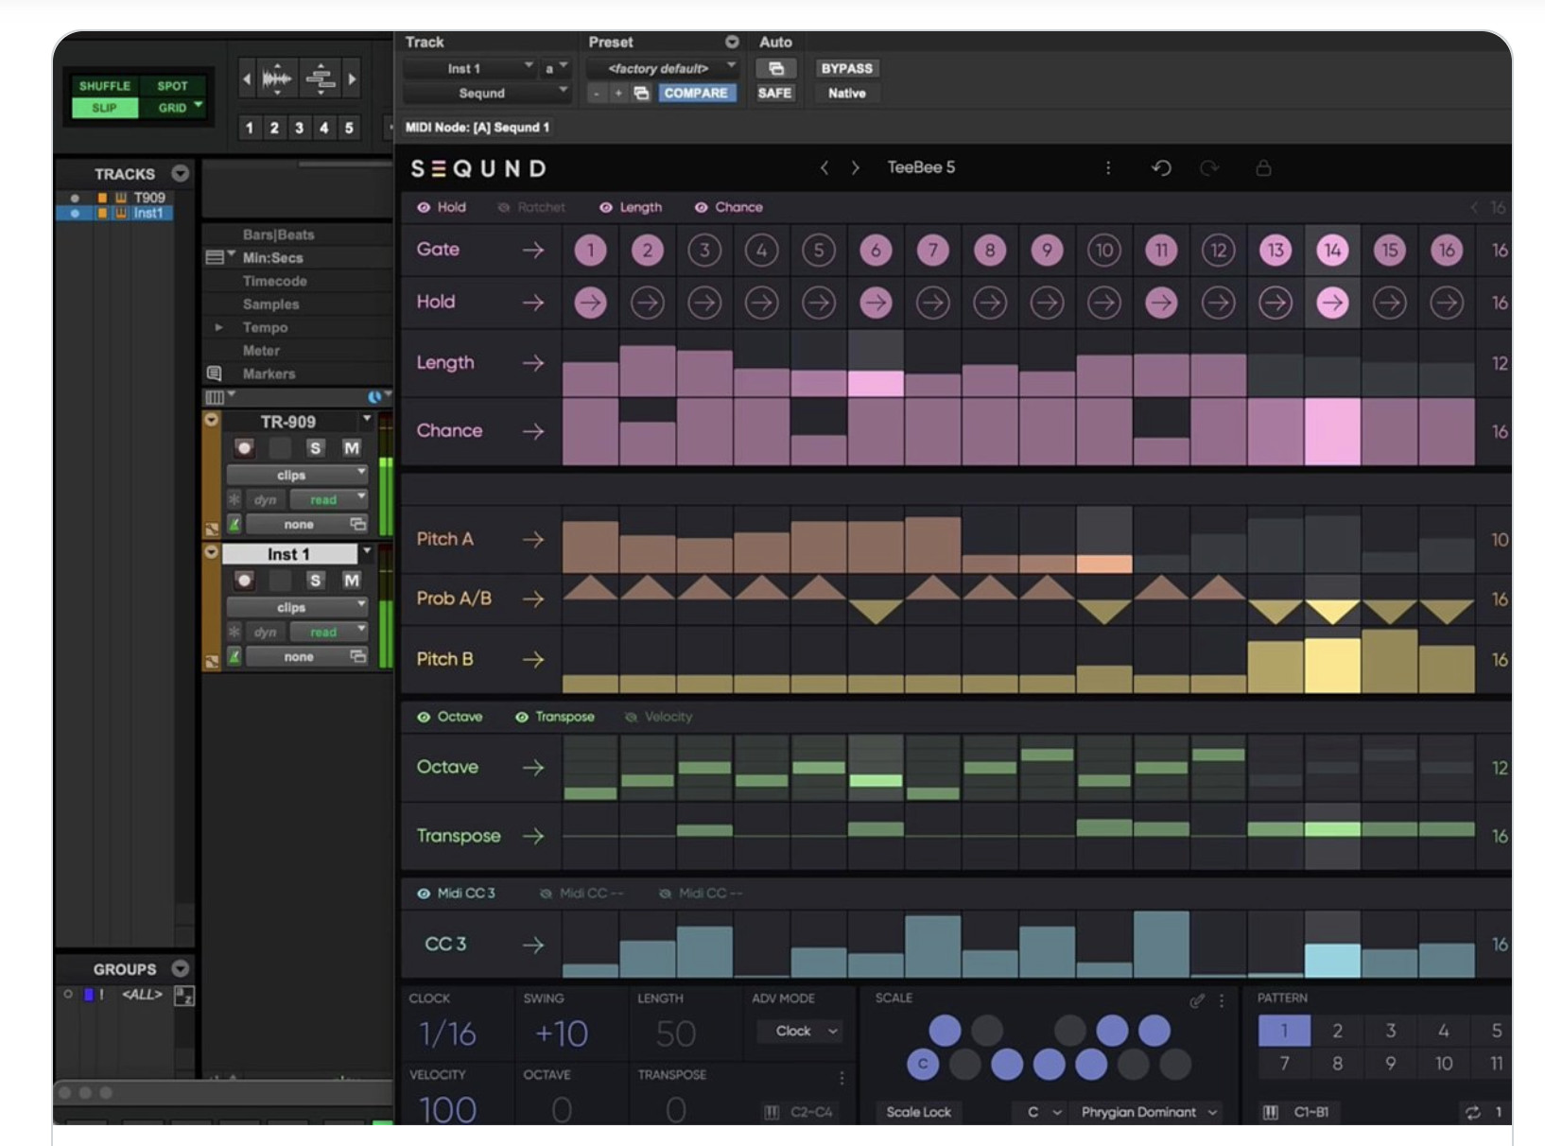
Task: Show the Velocity lane with its eye toggle
Action: [x=631, y=717]
